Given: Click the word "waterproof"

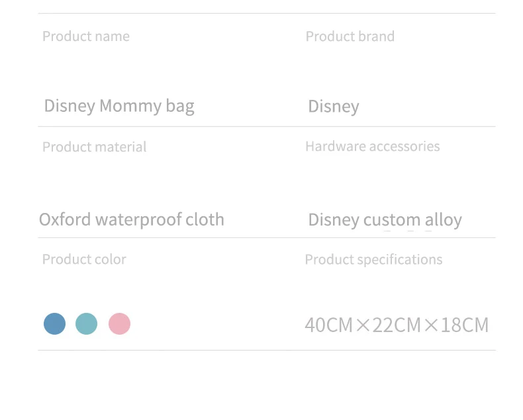Looking at the screenshot, I should [x=138, y=220].
